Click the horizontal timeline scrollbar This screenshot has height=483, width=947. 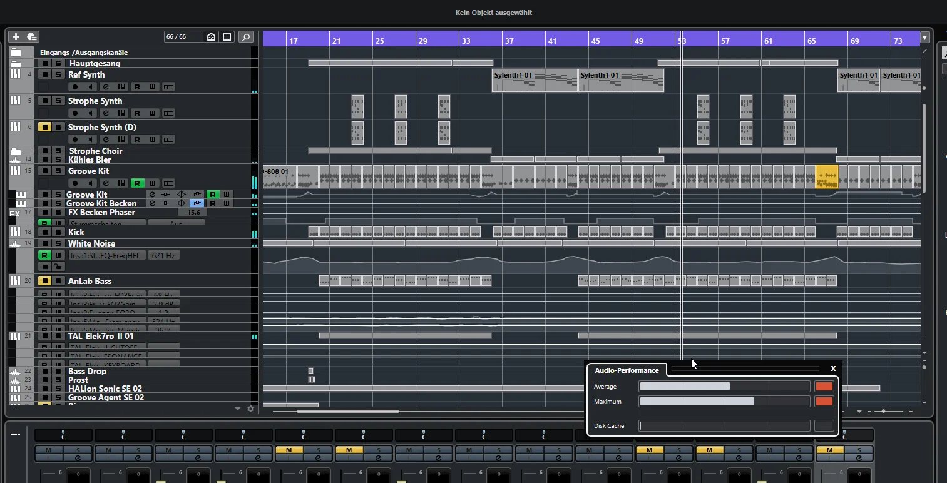point(347,411)
